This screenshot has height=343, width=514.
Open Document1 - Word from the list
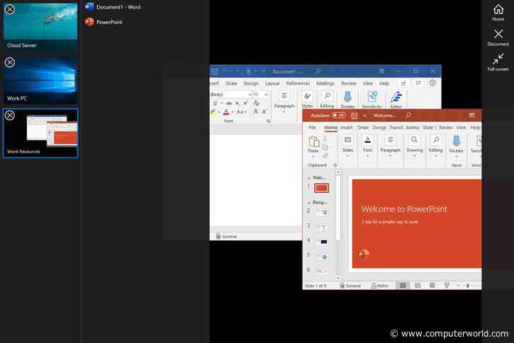pos(113,7)
